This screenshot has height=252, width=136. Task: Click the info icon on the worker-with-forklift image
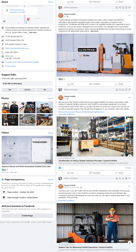pos(130,242)
